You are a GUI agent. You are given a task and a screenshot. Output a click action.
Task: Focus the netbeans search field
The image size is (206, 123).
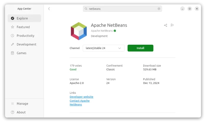[122, 9]
